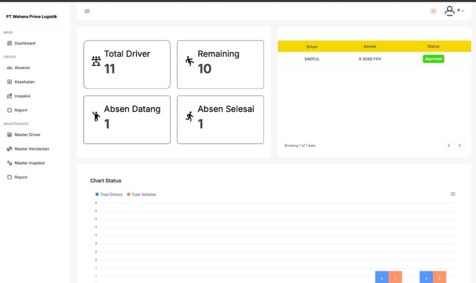Viewport: 476px width, 283px height.
Task: Click the Report file icon under Driver section
Action: tap(9, 110)
